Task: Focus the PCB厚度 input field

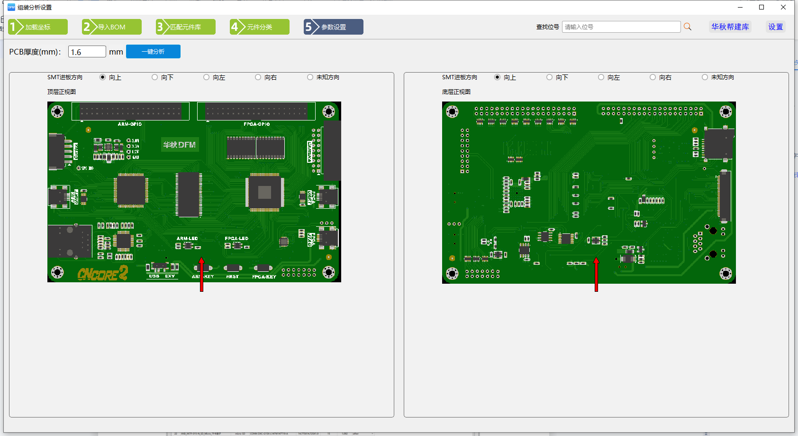Action: pos(87,52)
